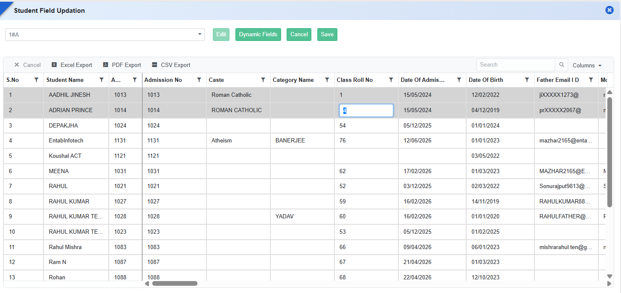This screenshot has width=621, height=293.
Task: Open the 1#A class dropdown
Action: point(105,35)
